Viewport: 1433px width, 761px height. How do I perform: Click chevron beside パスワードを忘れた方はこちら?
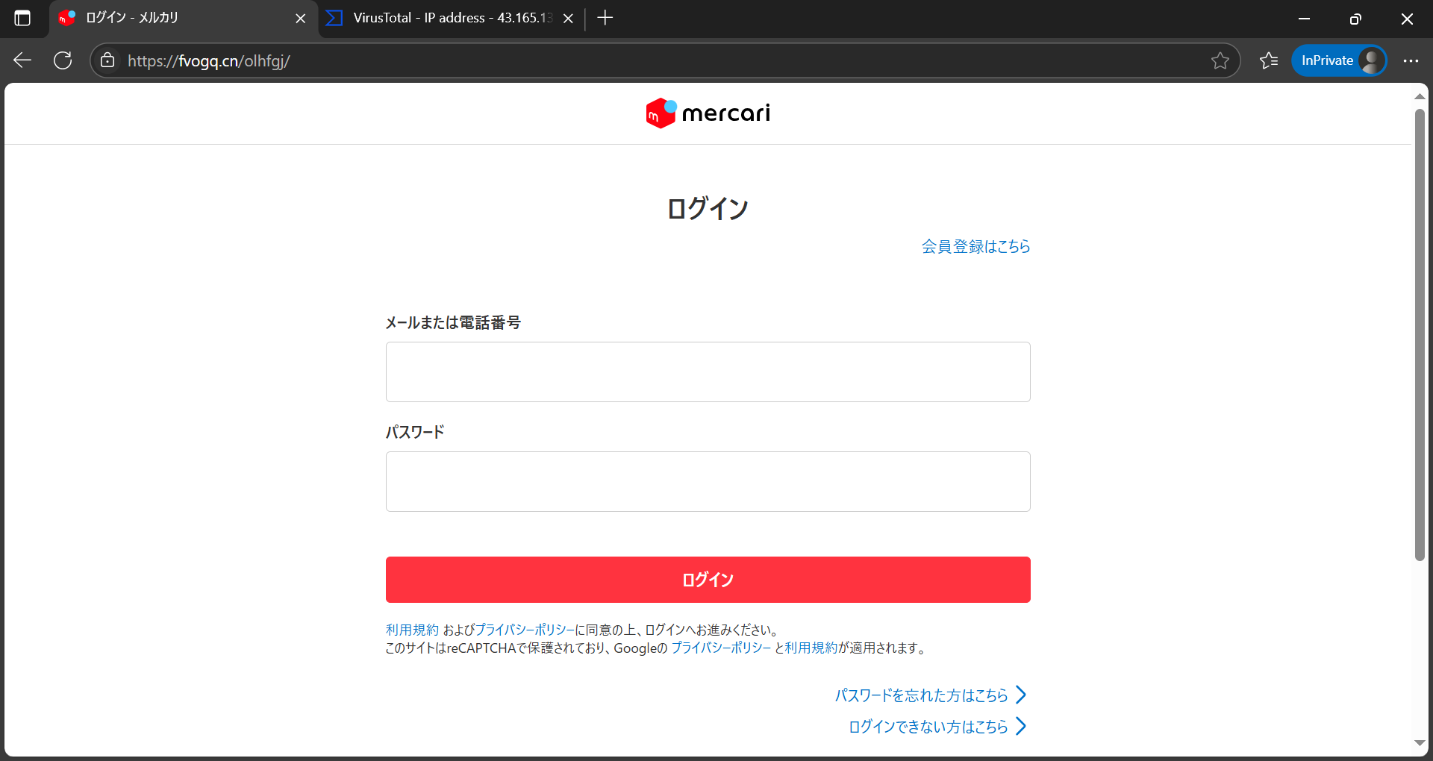[1021, 695]
